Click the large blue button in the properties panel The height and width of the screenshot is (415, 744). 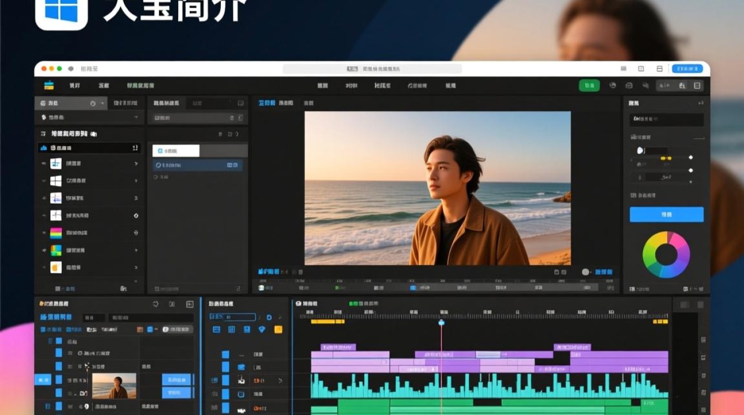tap(666, 215)
